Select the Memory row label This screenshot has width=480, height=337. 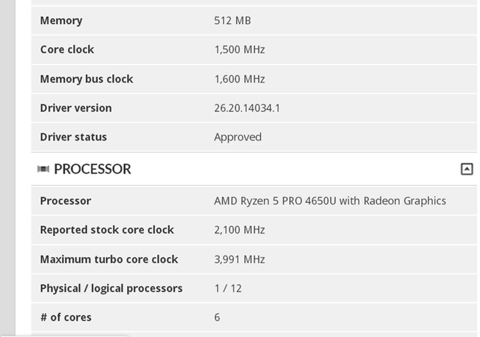(61, 20)
